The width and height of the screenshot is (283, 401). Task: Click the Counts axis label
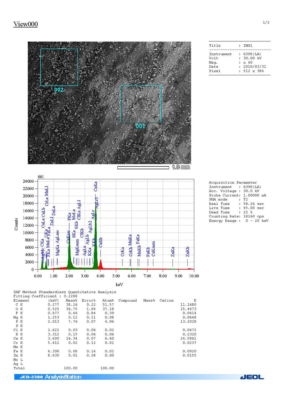[16, 224]
